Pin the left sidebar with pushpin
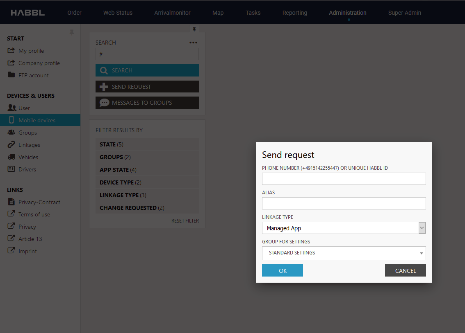The height and width of the screenshot is (333, 465). point(72,32)
